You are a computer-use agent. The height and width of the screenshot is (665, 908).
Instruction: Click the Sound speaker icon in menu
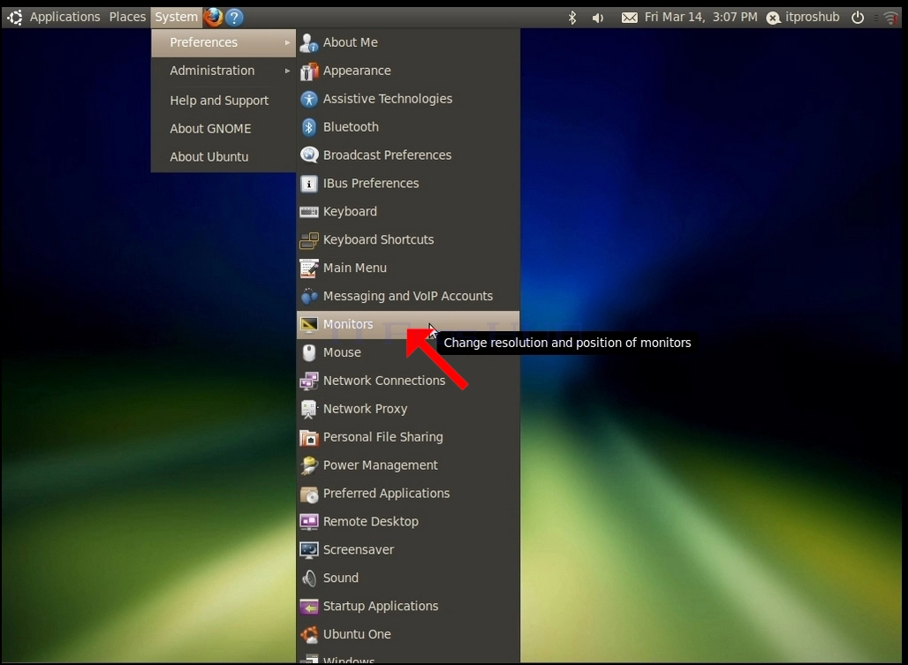pos(308,578)
